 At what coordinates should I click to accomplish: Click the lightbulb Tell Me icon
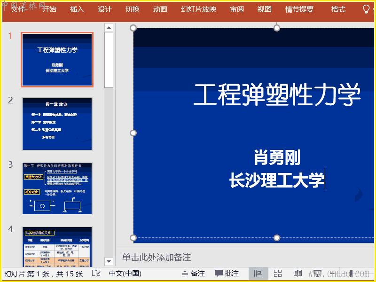366,9
